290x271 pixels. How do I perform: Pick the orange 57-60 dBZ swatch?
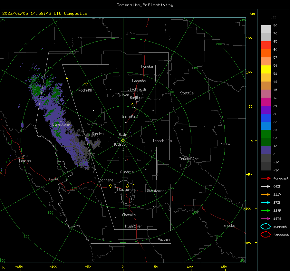tap(266, 53)
